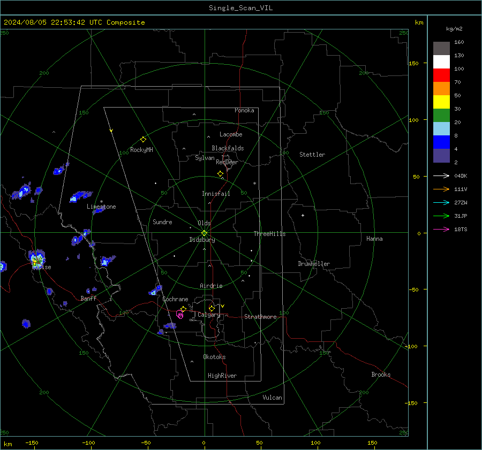Screen dimensions: 482x450
Task: Click the Ponoka town label
Action: (x=244, y=110)
